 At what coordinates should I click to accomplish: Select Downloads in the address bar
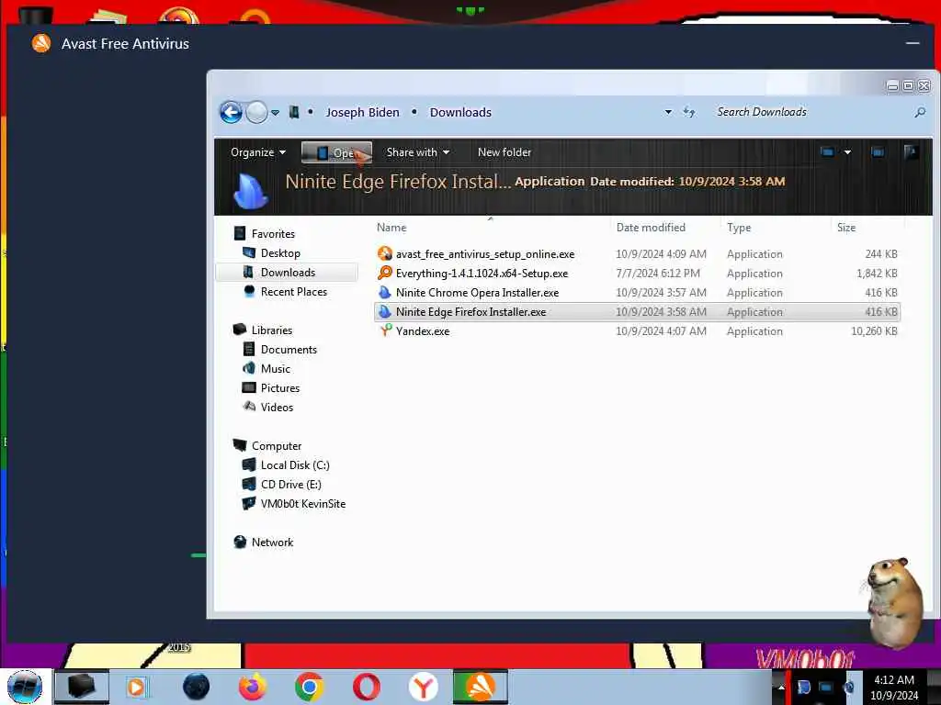460,112
